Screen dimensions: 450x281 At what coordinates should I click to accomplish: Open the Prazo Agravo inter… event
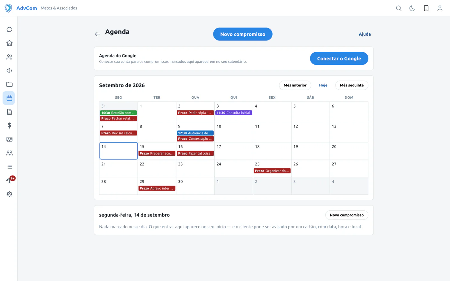[x=157, y=188]
